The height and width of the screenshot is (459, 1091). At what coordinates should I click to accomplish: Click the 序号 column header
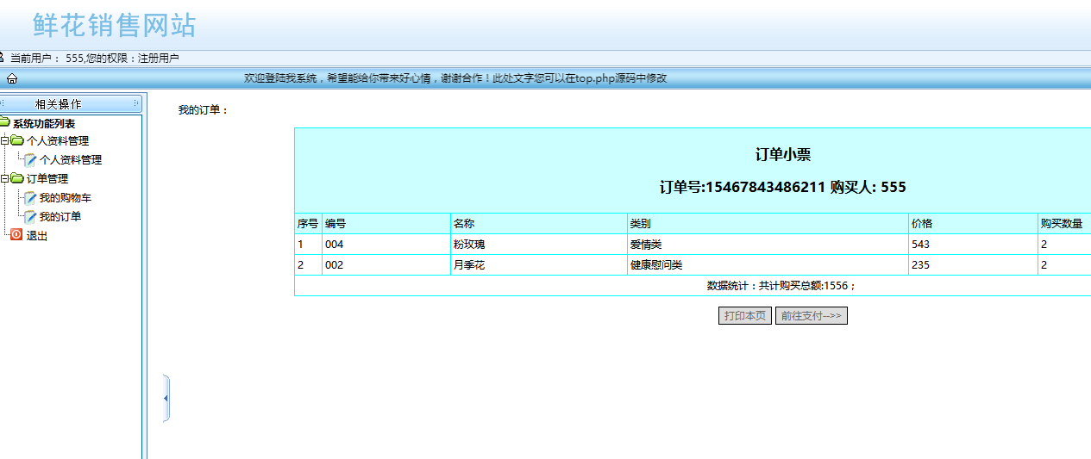(x=308, y=223)
